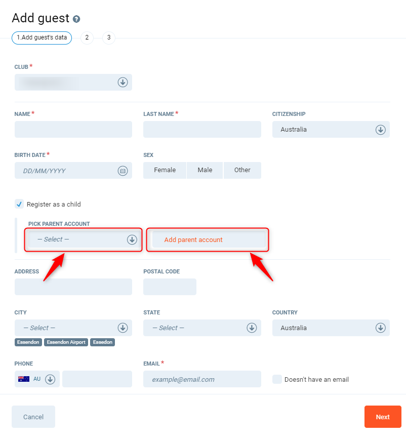The width and height of the screenshot is (406, 441).
Task: Click the help question mark icon
Action: coord(76,19)
